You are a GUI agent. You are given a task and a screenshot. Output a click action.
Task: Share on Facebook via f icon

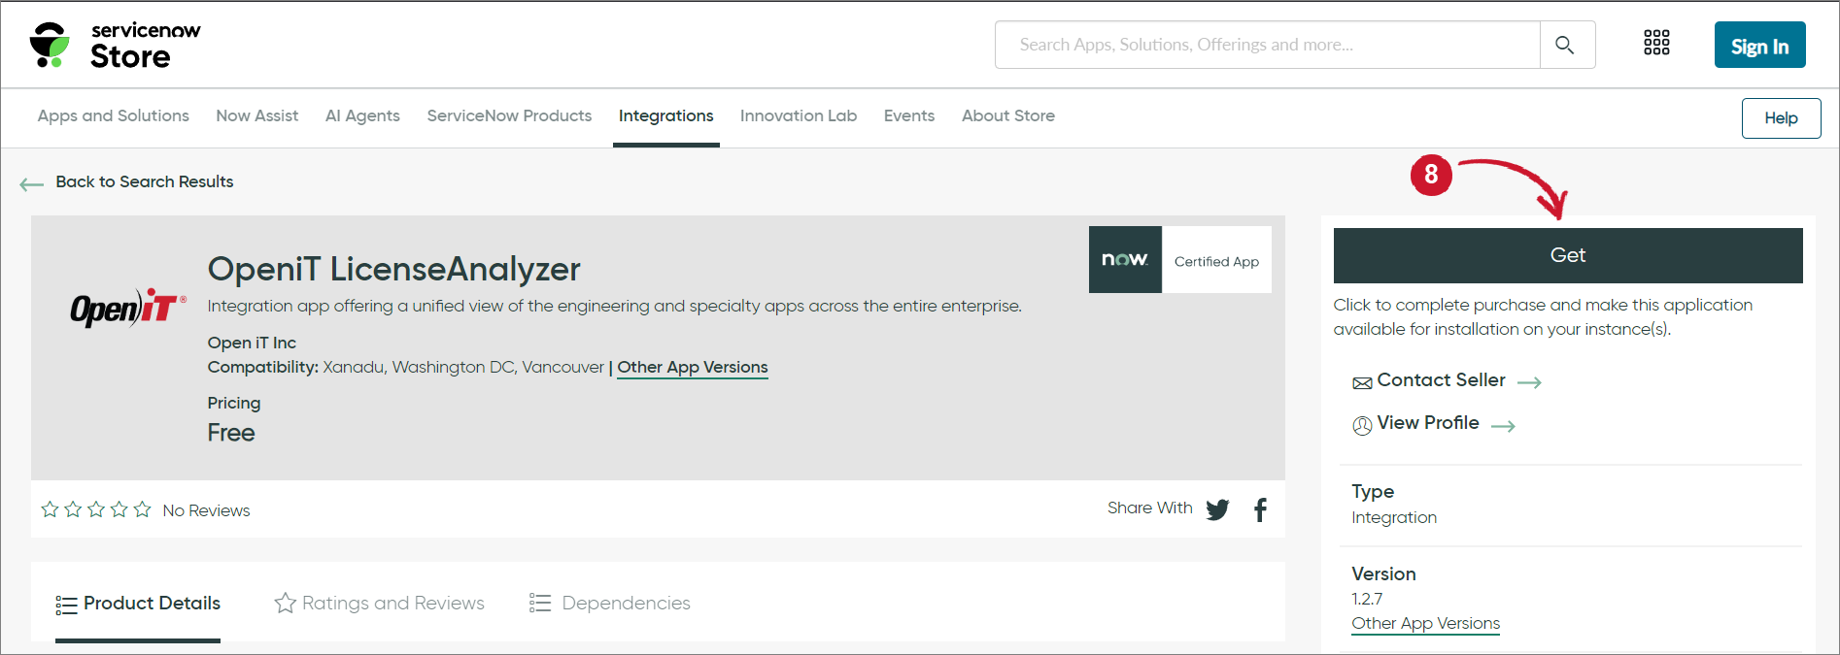(x=1260, y=509)
